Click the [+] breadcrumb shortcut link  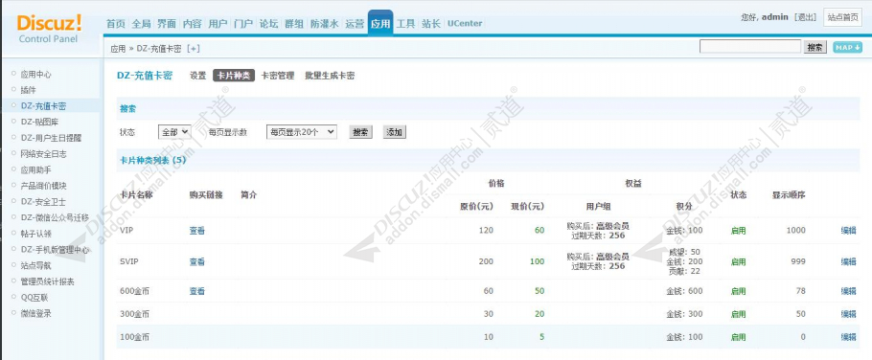[193, 48]
